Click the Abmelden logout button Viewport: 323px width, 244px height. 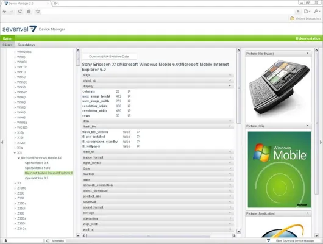55,241
